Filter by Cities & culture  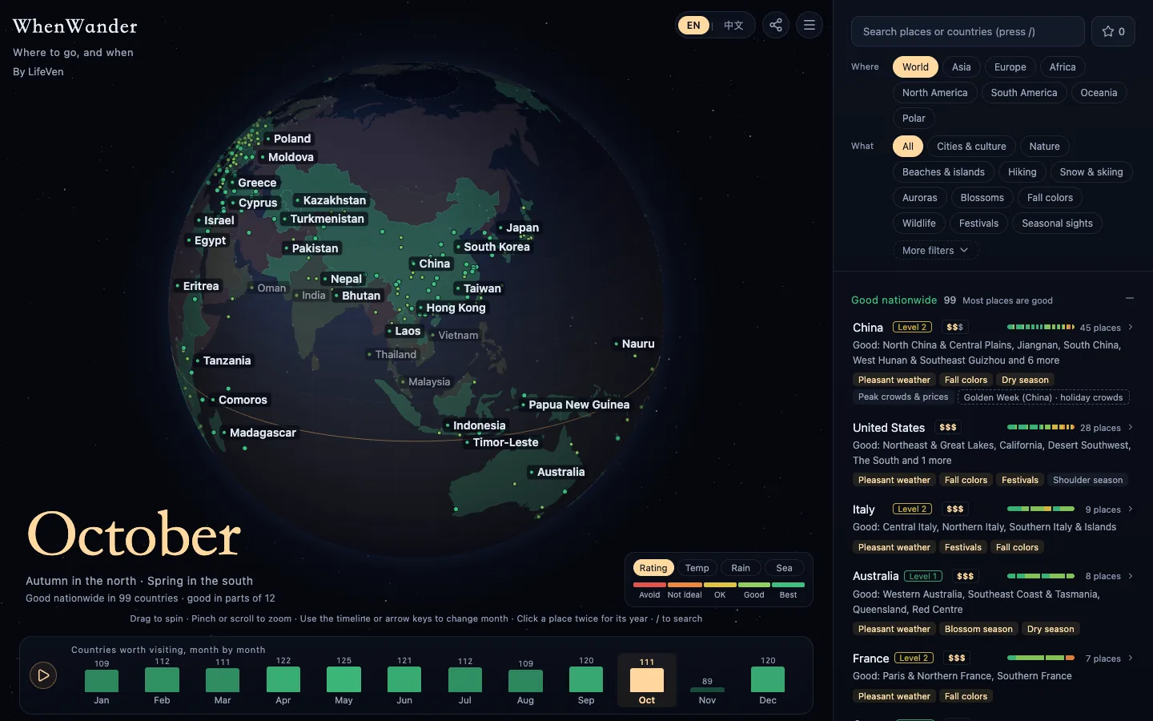click(971, 147)
